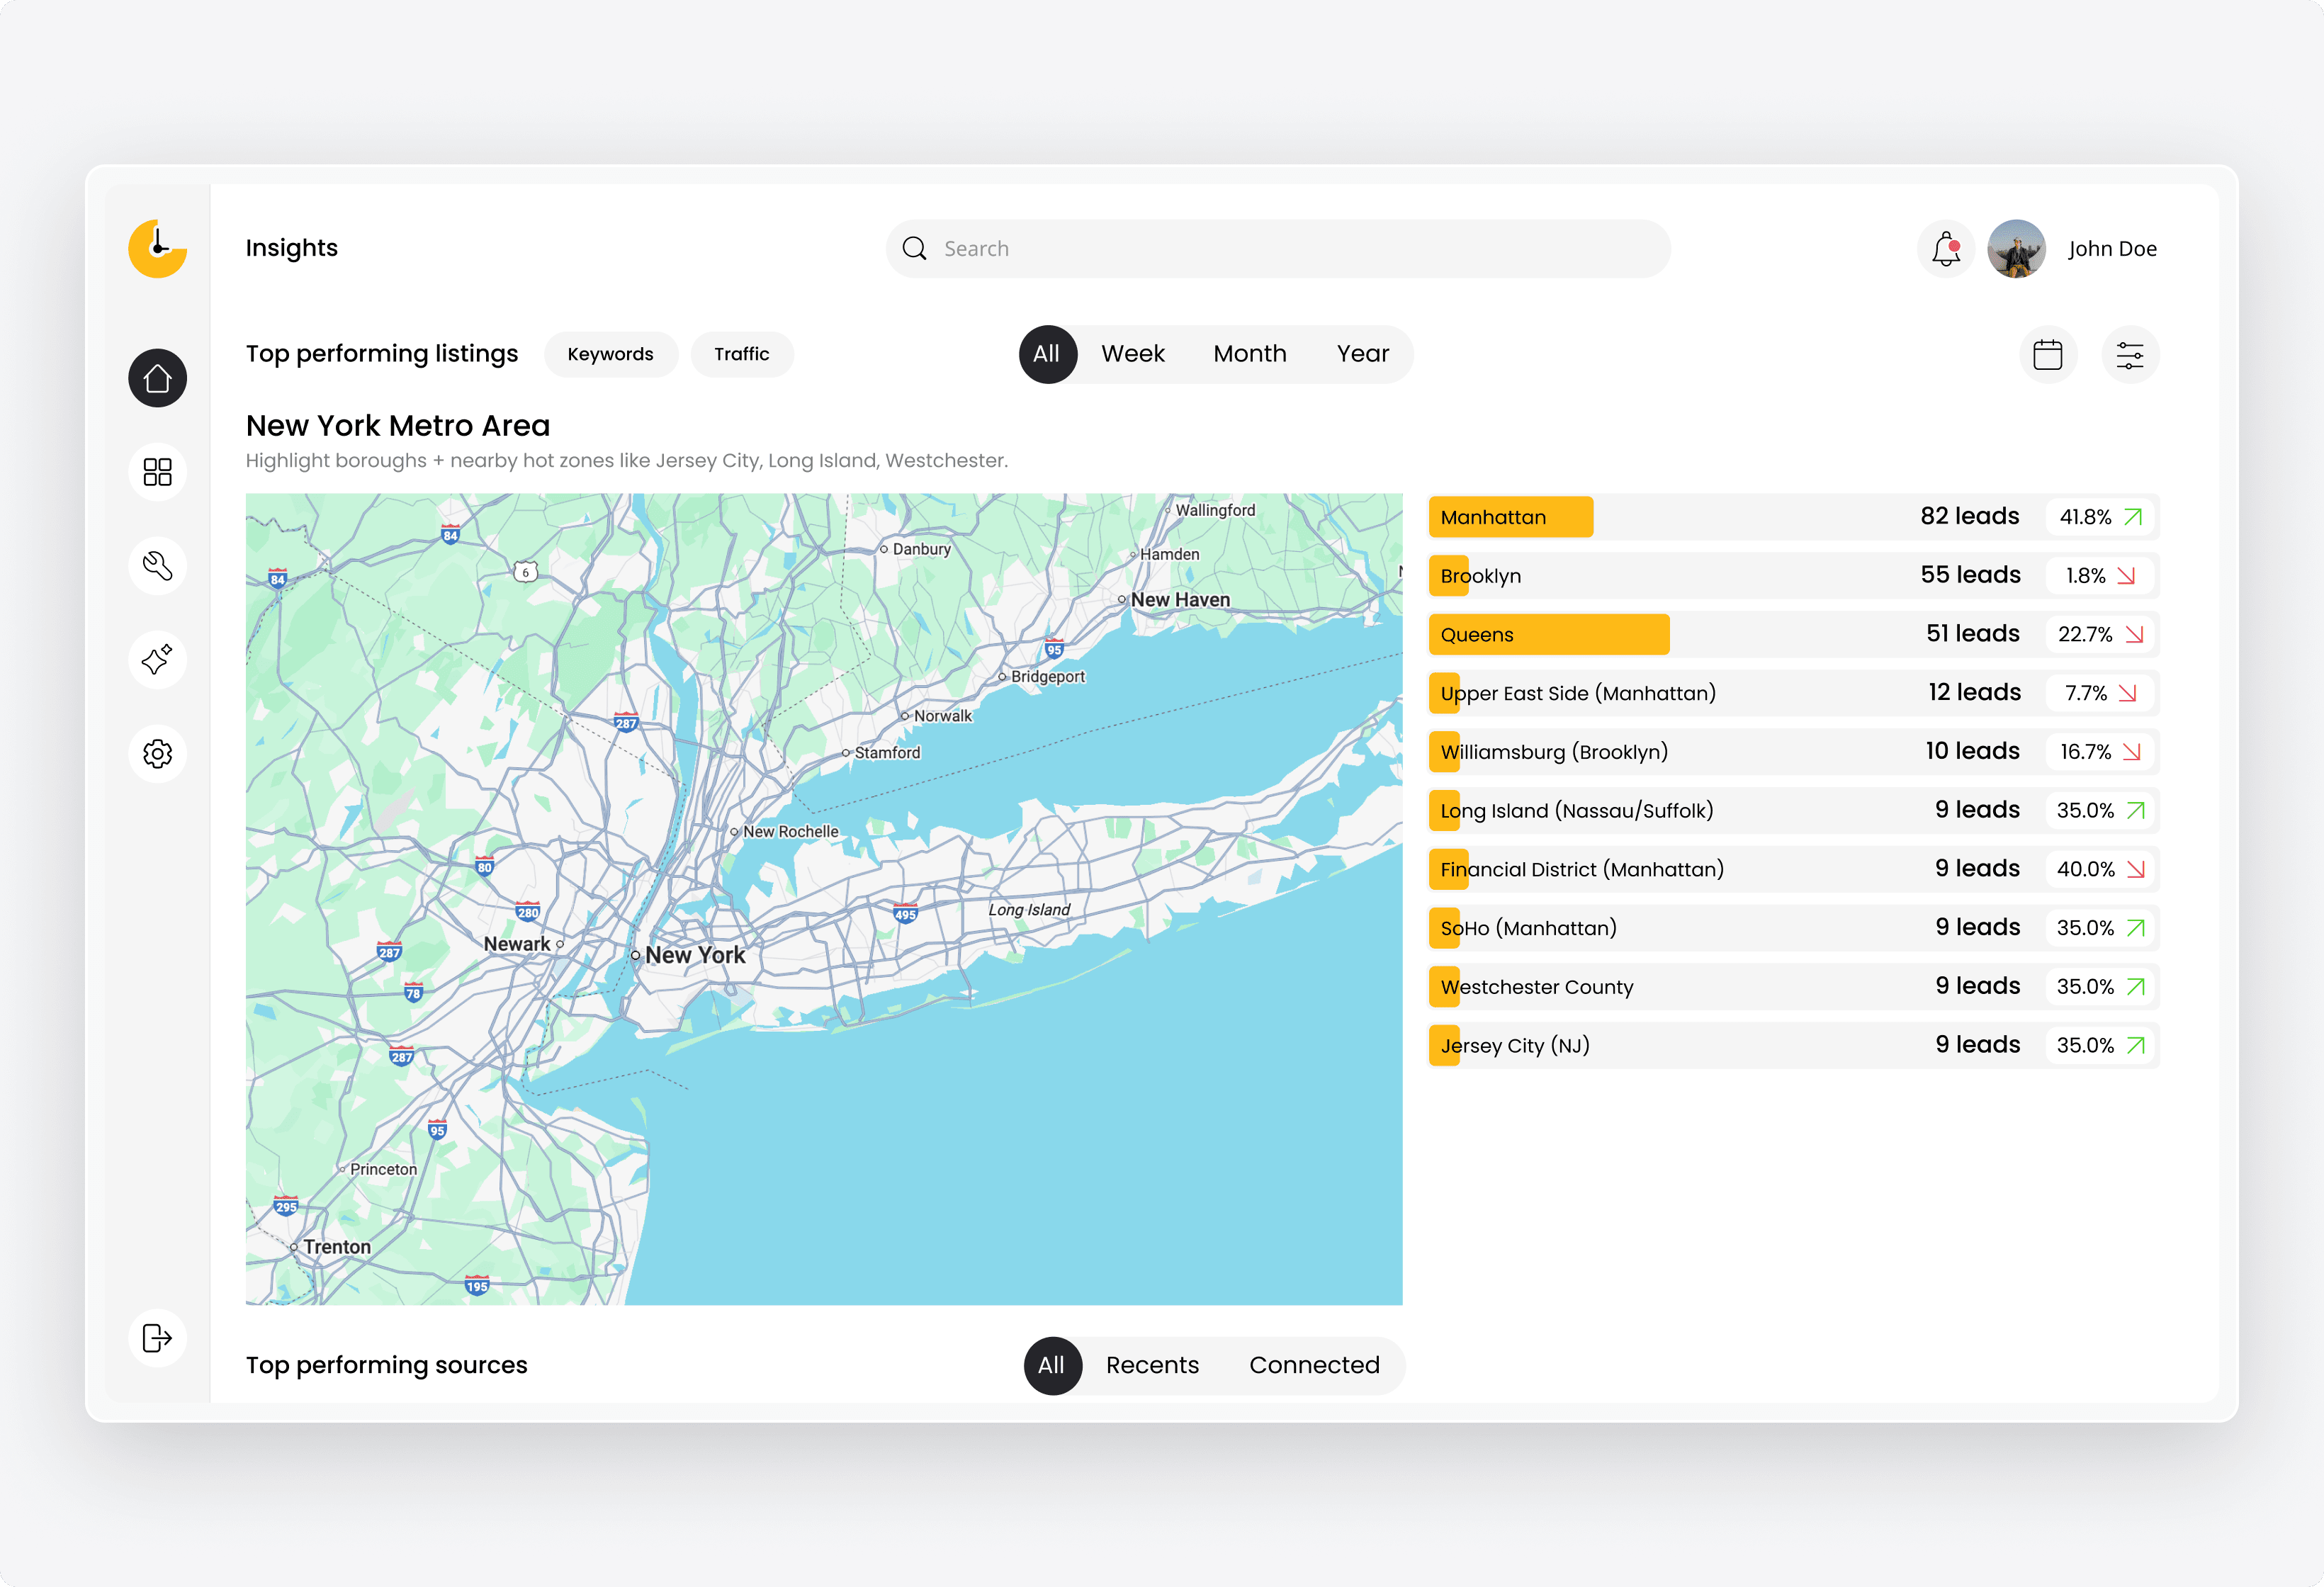Switch to the Connected sources tab

point(1314,1365)
